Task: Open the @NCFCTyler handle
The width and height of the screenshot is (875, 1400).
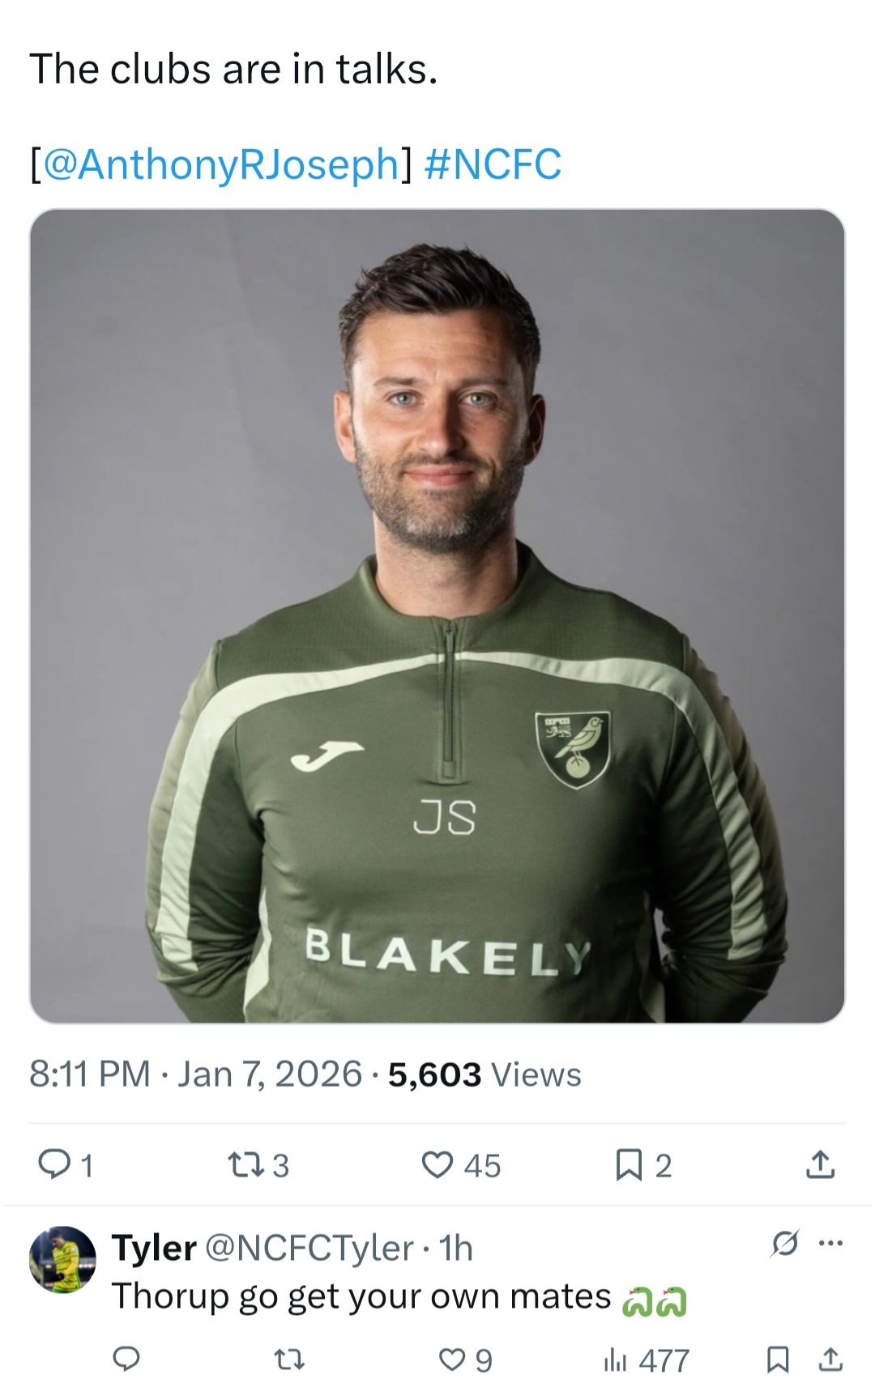Action: pyautogui.click(x=309, y=1249)
